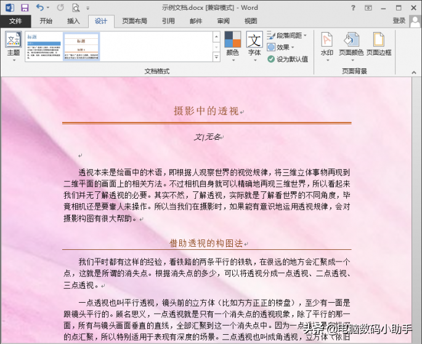The width and height of the screenshot is (422, 344).
Task: Click in paragraph starting 透视本来是绘画中的术语
Action: click(207, 195)
